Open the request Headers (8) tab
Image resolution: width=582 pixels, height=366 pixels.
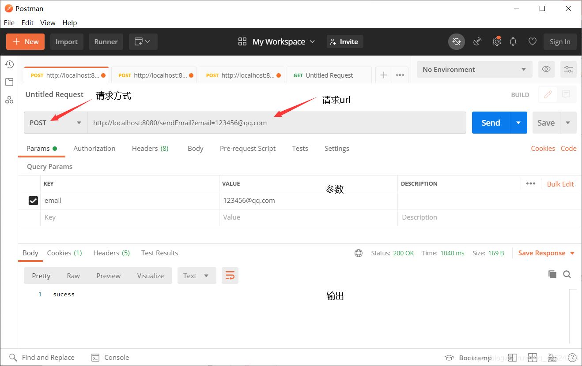pos(150,149)
